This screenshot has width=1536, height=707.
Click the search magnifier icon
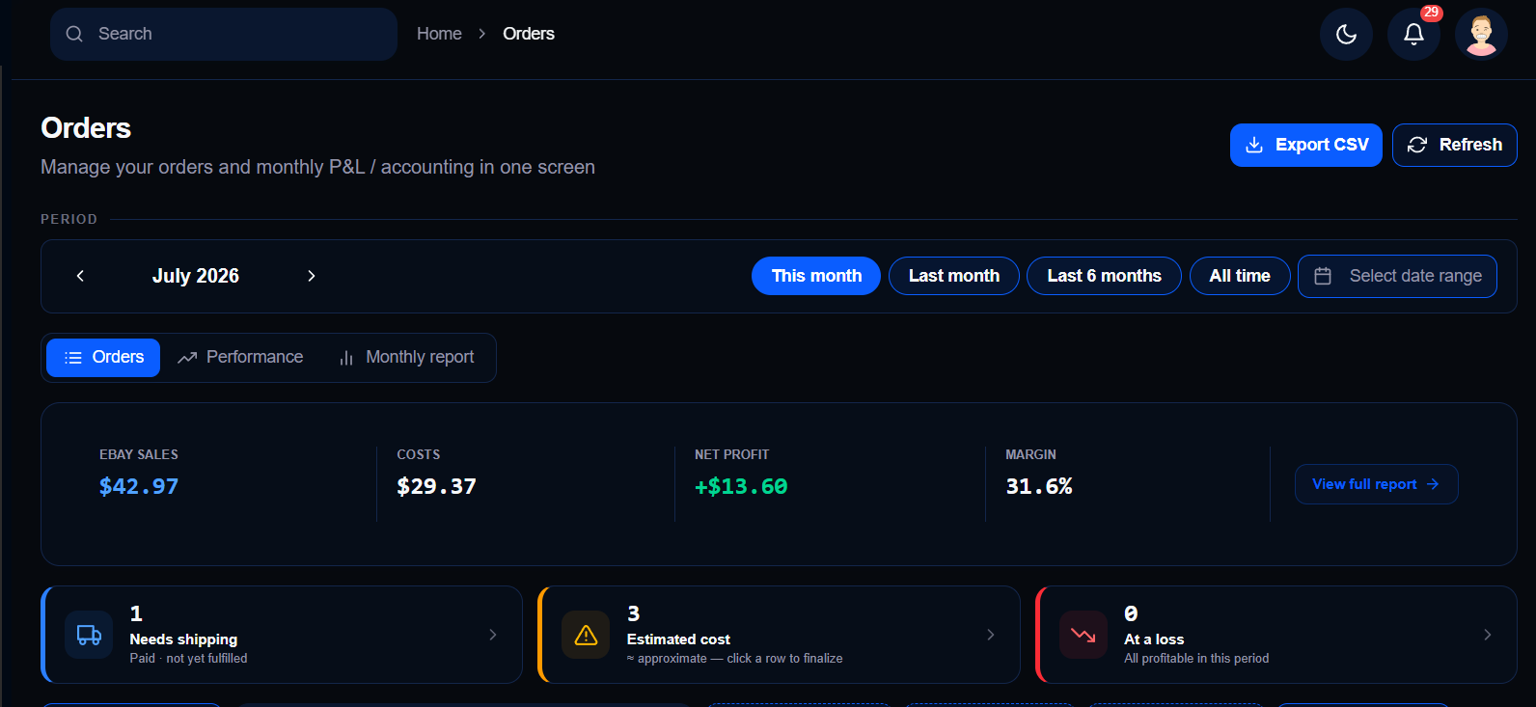pos(74,34)
